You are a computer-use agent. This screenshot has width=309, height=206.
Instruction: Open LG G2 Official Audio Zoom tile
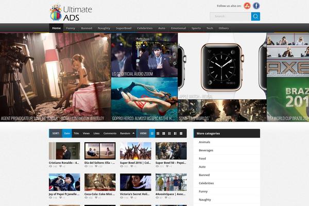pos(144,55)
